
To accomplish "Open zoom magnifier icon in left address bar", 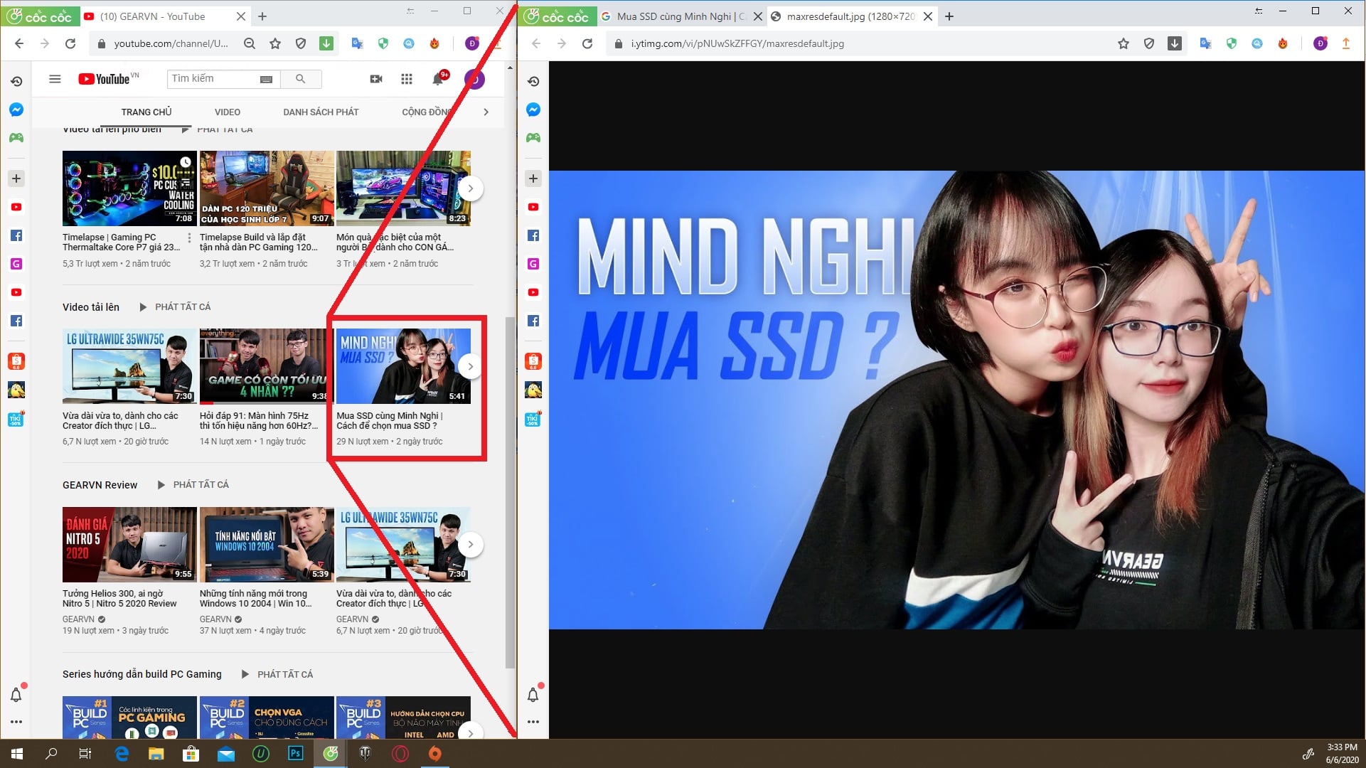I will [x=250, y=43].
